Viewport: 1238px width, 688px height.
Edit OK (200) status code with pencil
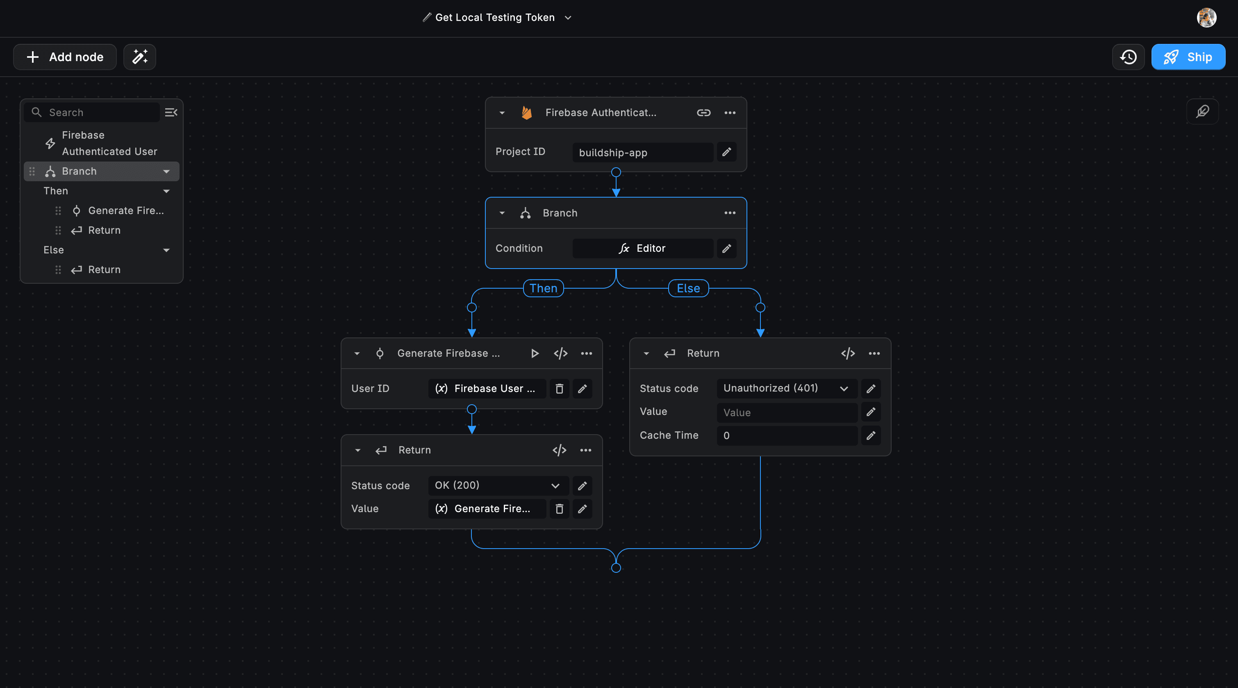tap(582, 485)
